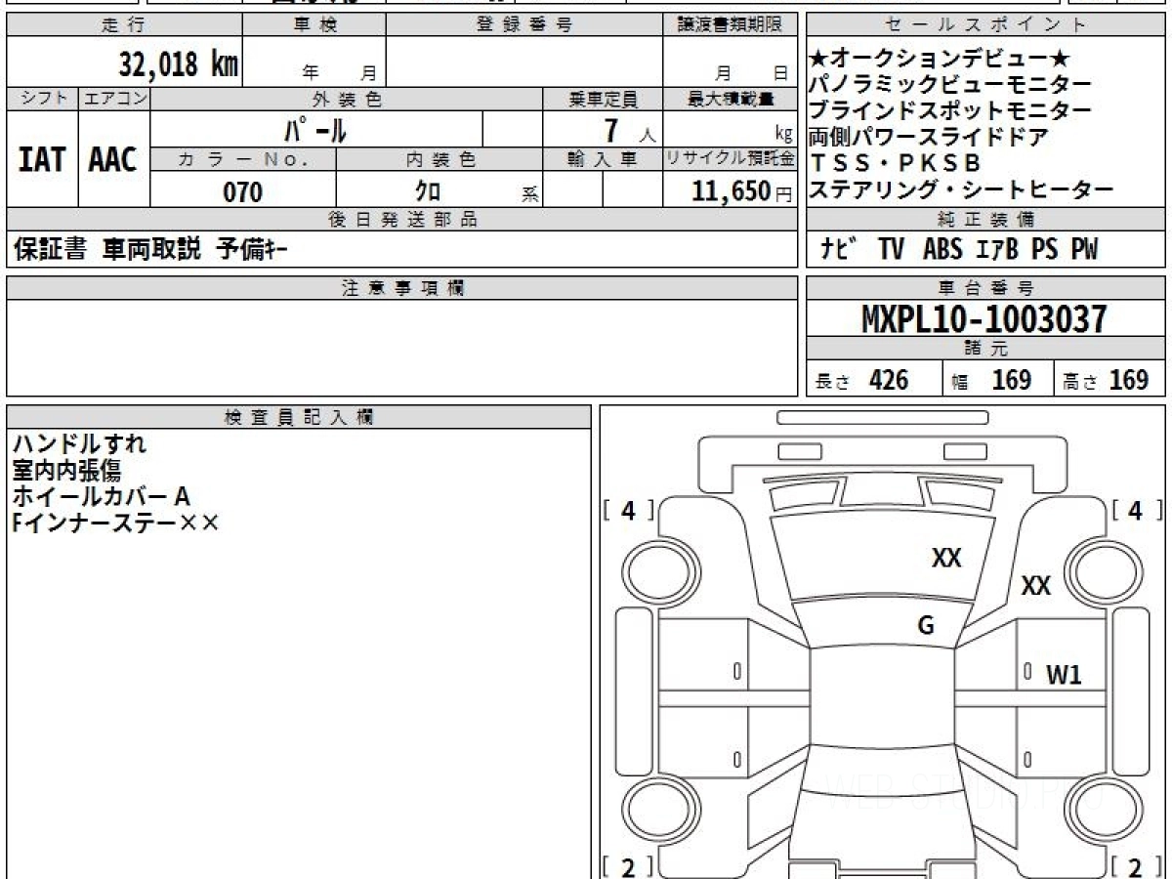Select the AAC air conditioner value

[x=113, y=159]
